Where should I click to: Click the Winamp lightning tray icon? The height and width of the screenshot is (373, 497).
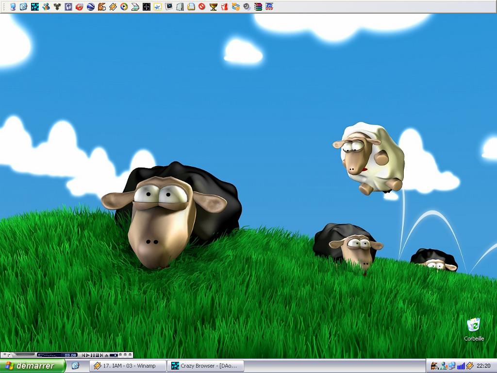[x=470, y=366]
